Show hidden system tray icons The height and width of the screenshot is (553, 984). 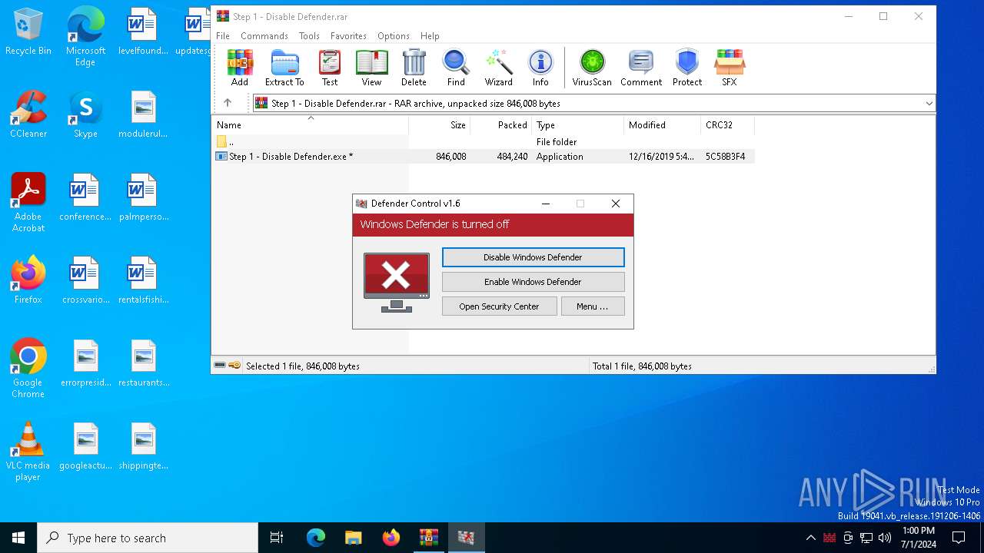[x=810, y=538]
